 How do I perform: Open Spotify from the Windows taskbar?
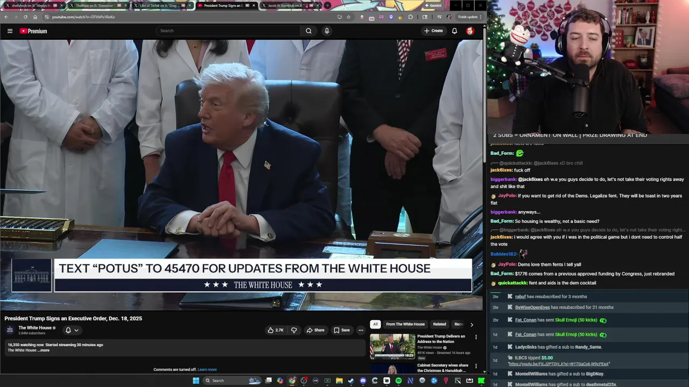coord(398,381)
